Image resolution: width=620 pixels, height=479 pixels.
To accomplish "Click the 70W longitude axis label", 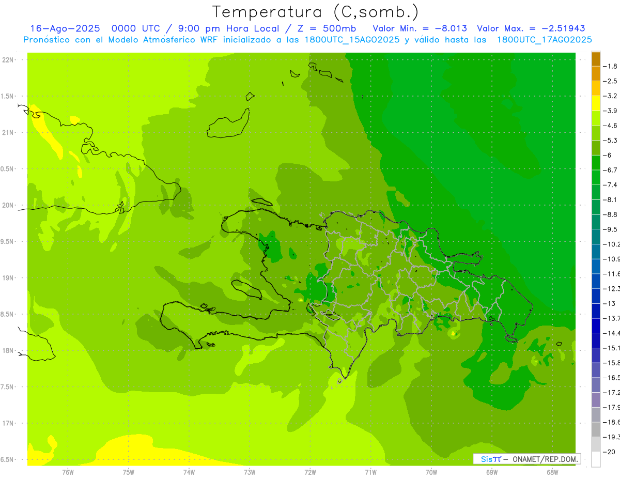I will [431, 472].
